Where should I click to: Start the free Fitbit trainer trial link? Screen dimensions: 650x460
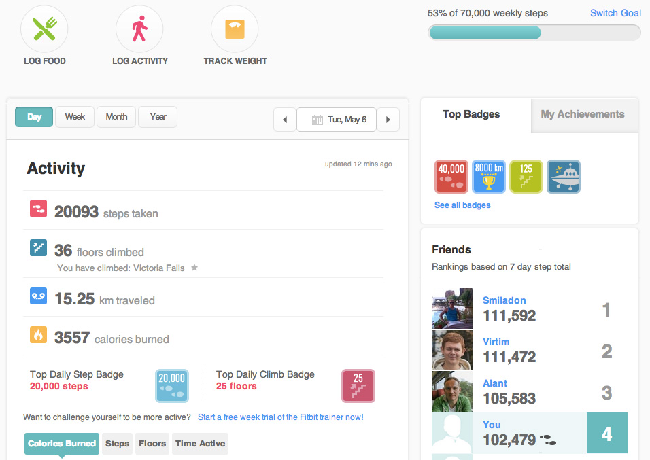tap(281, 417)
